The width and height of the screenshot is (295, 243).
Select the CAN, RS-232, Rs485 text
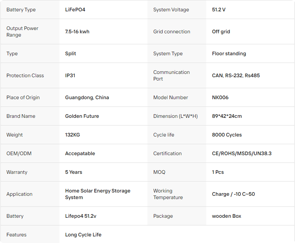coord(236,75)
